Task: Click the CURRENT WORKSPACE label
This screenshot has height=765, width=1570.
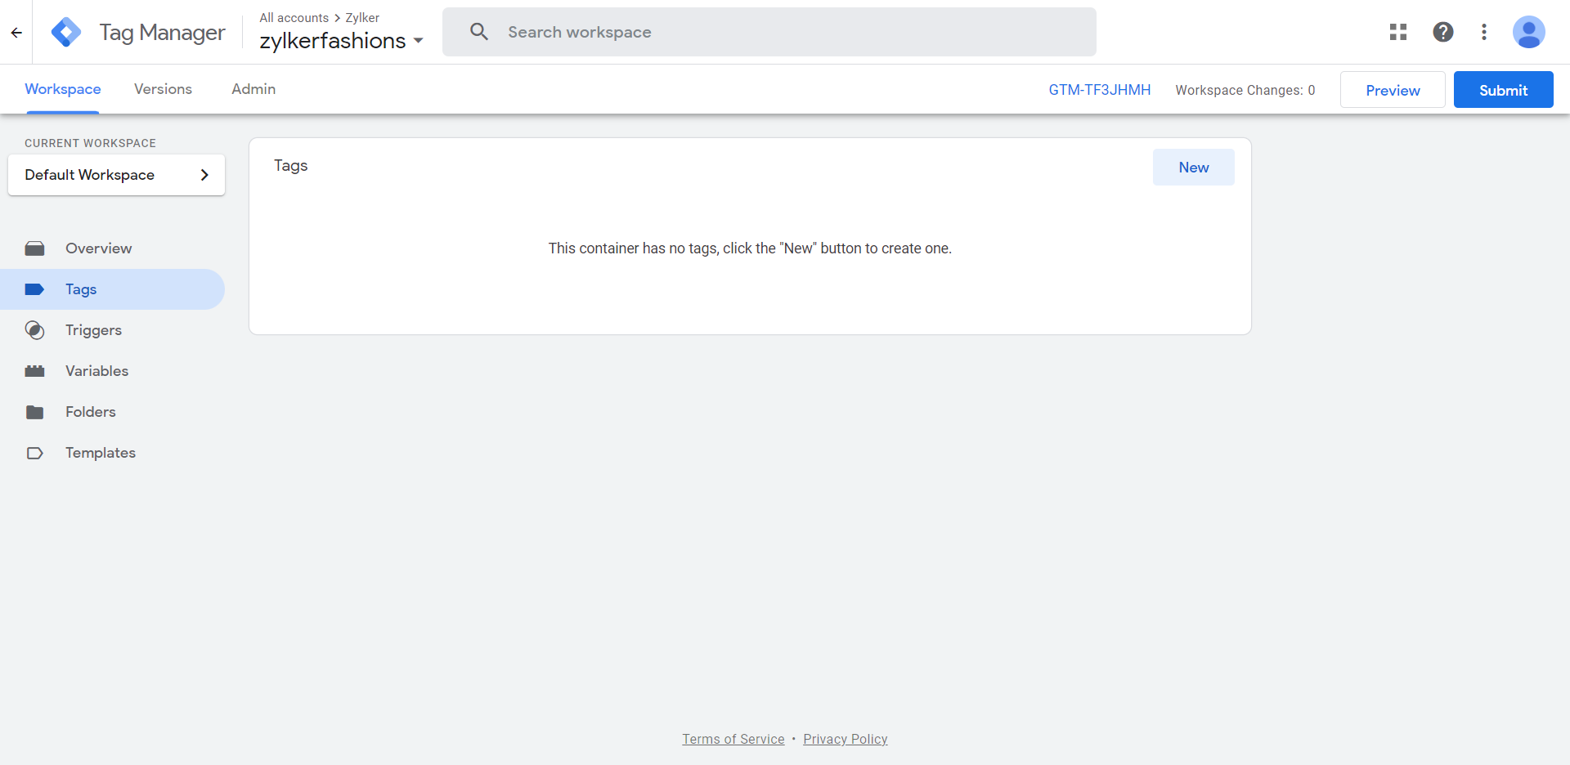Action: (x=90, y=143)
